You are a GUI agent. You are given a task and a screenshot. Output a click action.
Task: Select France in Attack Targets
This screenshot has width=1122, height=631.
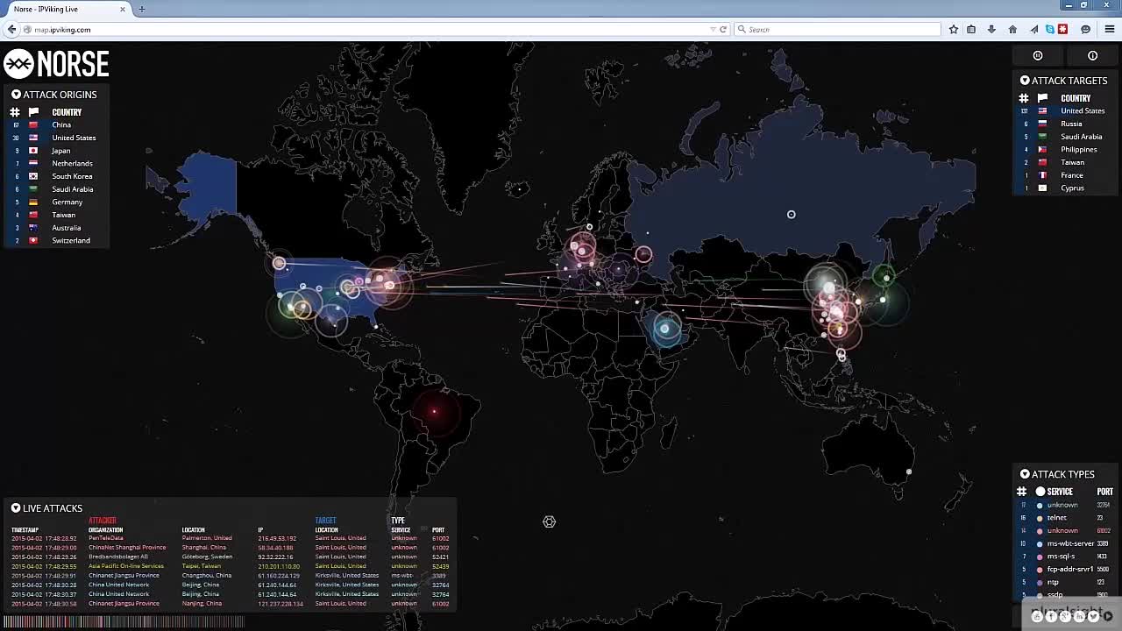click(x=1065, y=175)
